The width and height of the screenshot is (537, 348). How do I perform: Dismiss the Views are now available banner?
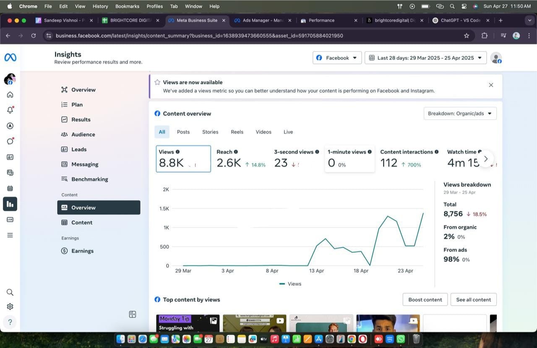click(x=491, y=85)
